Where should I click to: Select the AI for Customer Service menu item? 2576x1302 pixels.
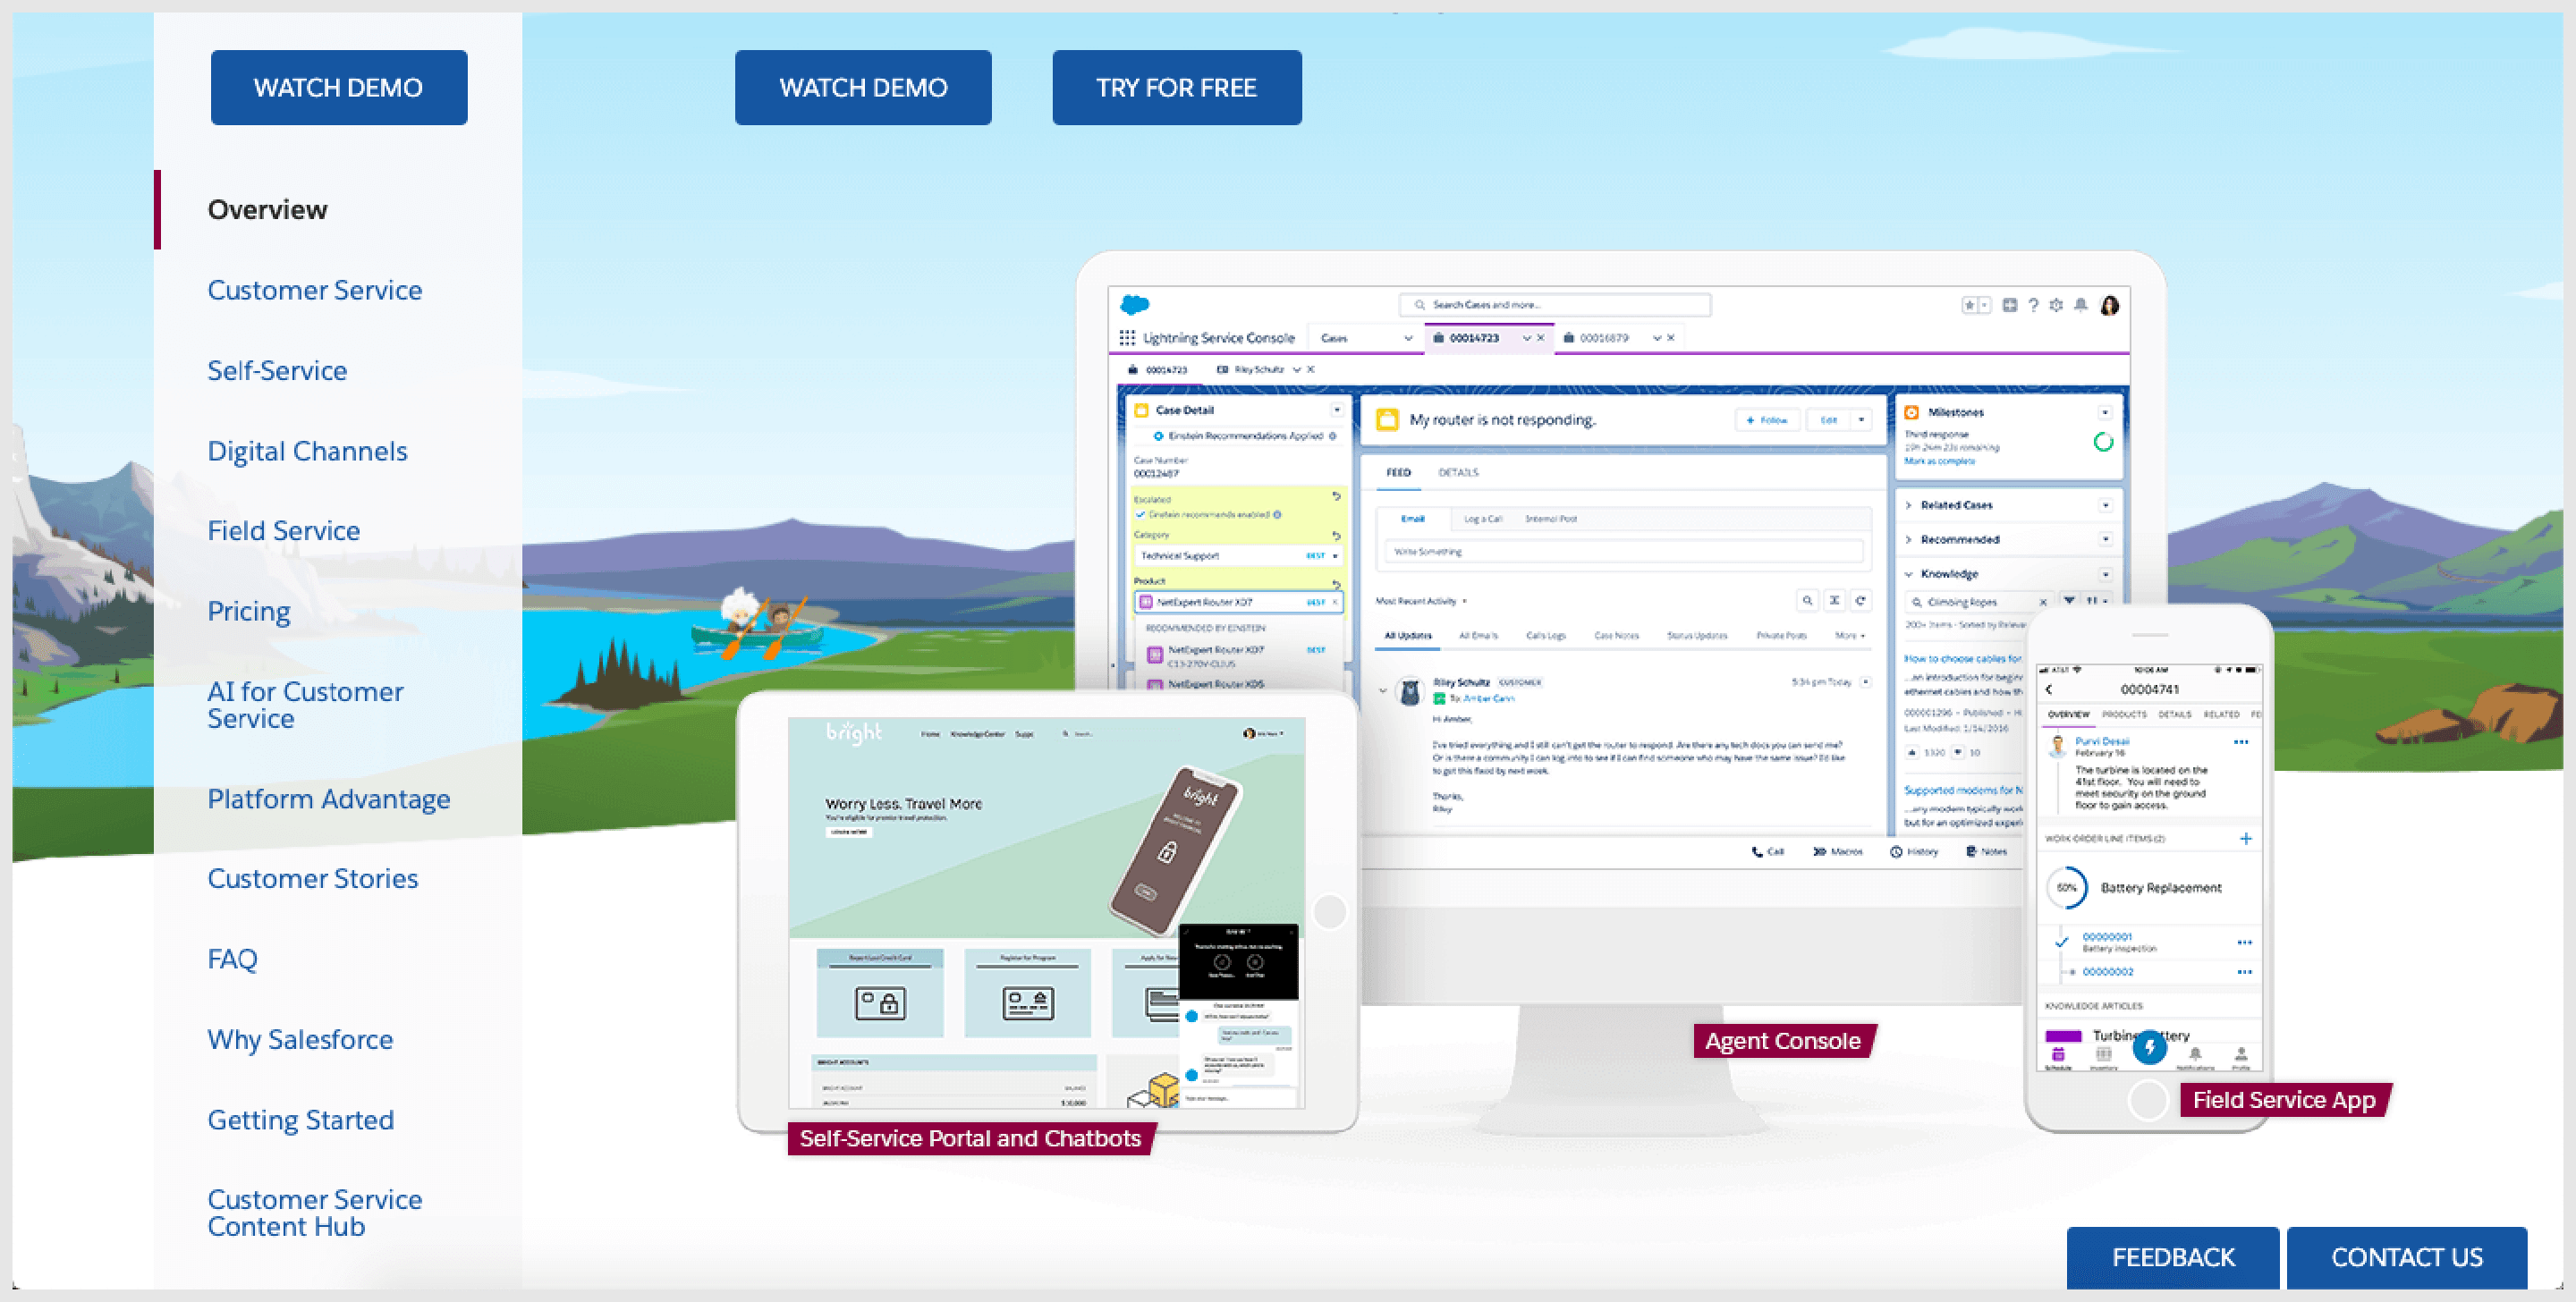tap(304, 703)
